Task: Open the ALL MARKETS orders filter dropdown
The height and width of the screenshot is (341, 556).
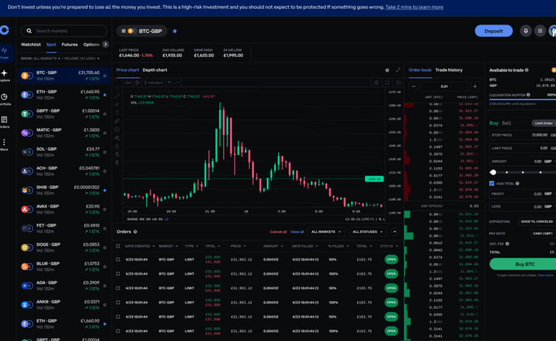Action: click(326, 231)
